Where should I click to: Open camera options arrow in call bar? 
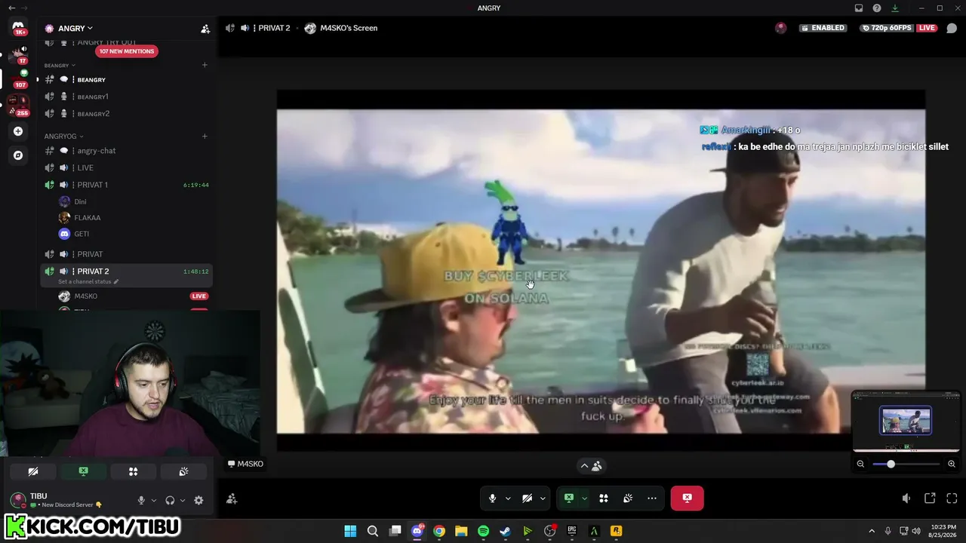542,499
